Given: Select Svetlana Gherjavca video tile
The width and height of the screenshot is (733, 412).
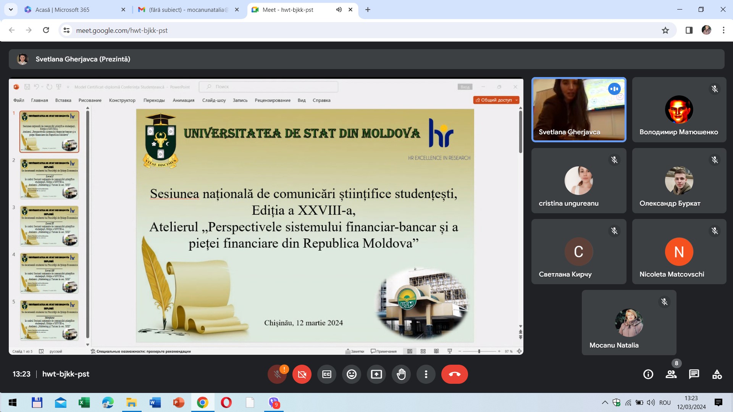Looking at the screenshot, I should (579, 110).
